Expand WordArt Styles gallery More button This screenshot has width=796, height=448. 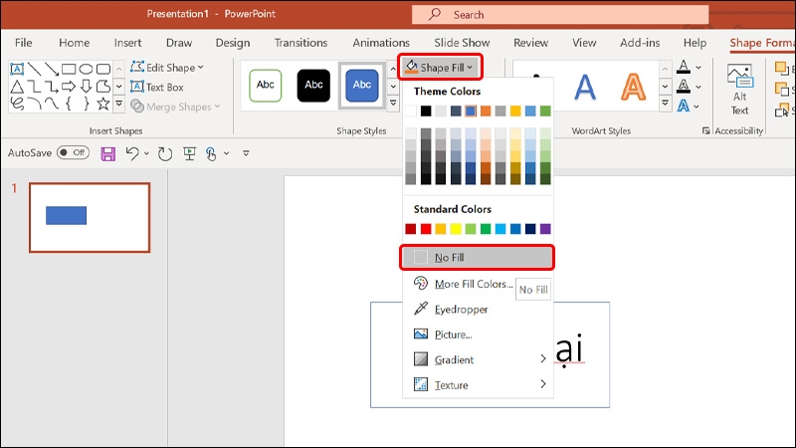tap(665, 104)
